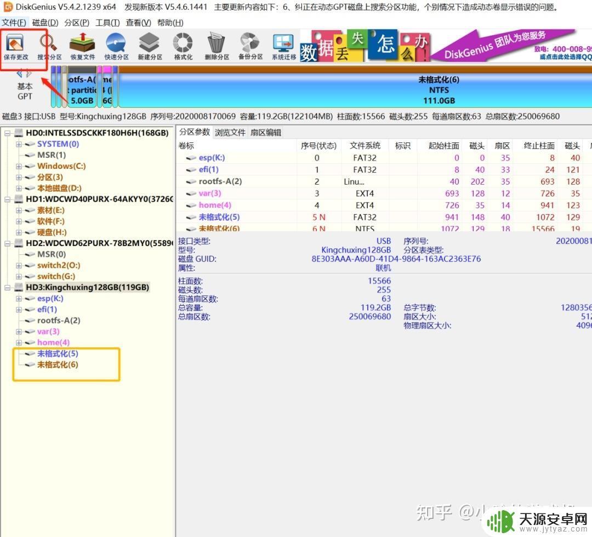Collapse the HD1 WDCWD40PURX disk node
Image resolution: width=592 pixels, height=537 pixels.
[7, 199]
